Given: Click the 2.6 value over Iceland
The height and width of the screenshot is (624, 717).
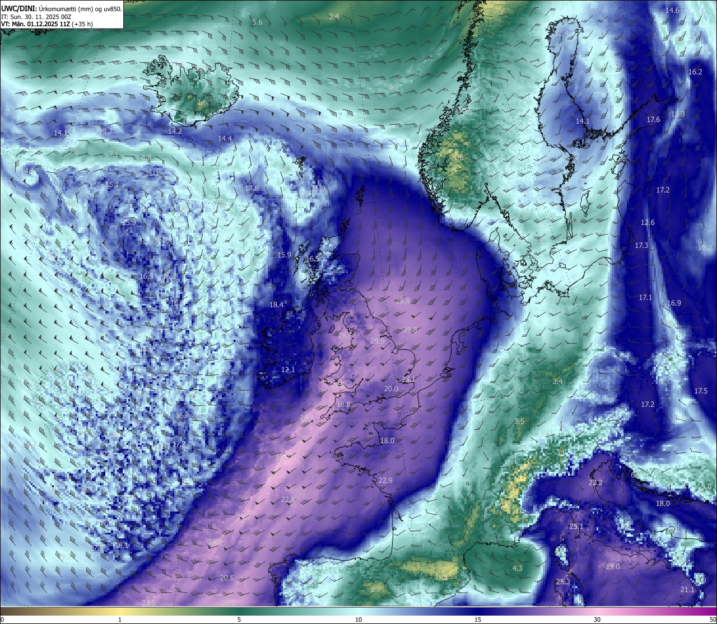Looking at the screenshot, I should click(202, 103).
